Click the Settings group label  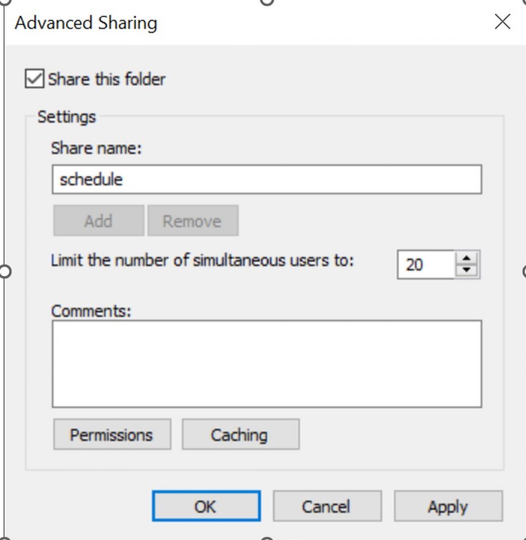(67, 117)
